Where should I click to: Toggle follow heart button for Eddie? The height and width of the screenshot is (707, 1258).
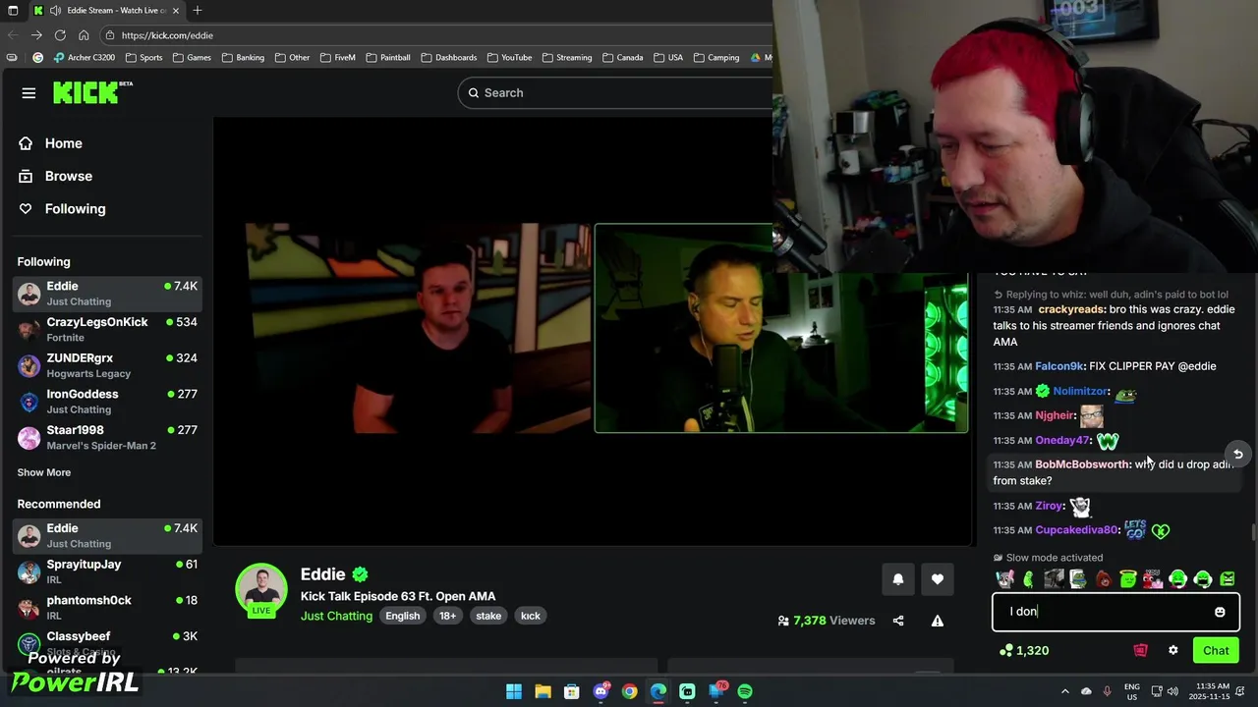tap(937, 579)
